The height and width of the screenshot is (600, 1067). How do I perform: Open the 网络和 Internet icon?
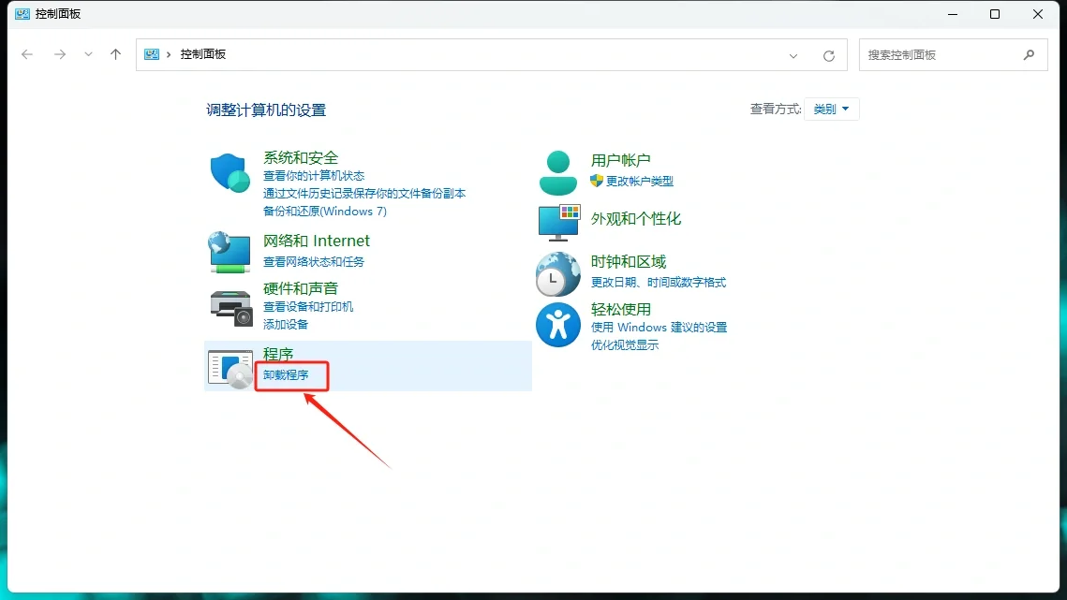[230, 252]
